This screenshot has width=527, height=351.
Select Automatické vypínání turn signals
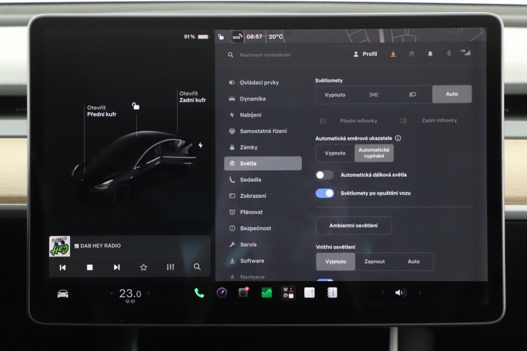[x=374, y=153]
